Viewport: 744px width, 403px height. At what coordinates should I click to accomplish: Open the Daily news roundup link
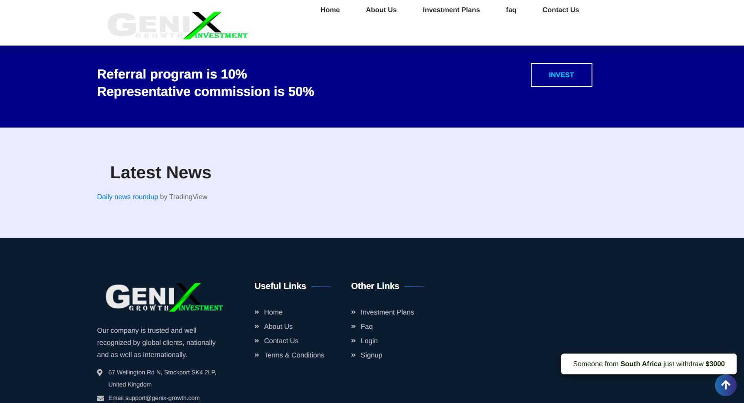127,197
